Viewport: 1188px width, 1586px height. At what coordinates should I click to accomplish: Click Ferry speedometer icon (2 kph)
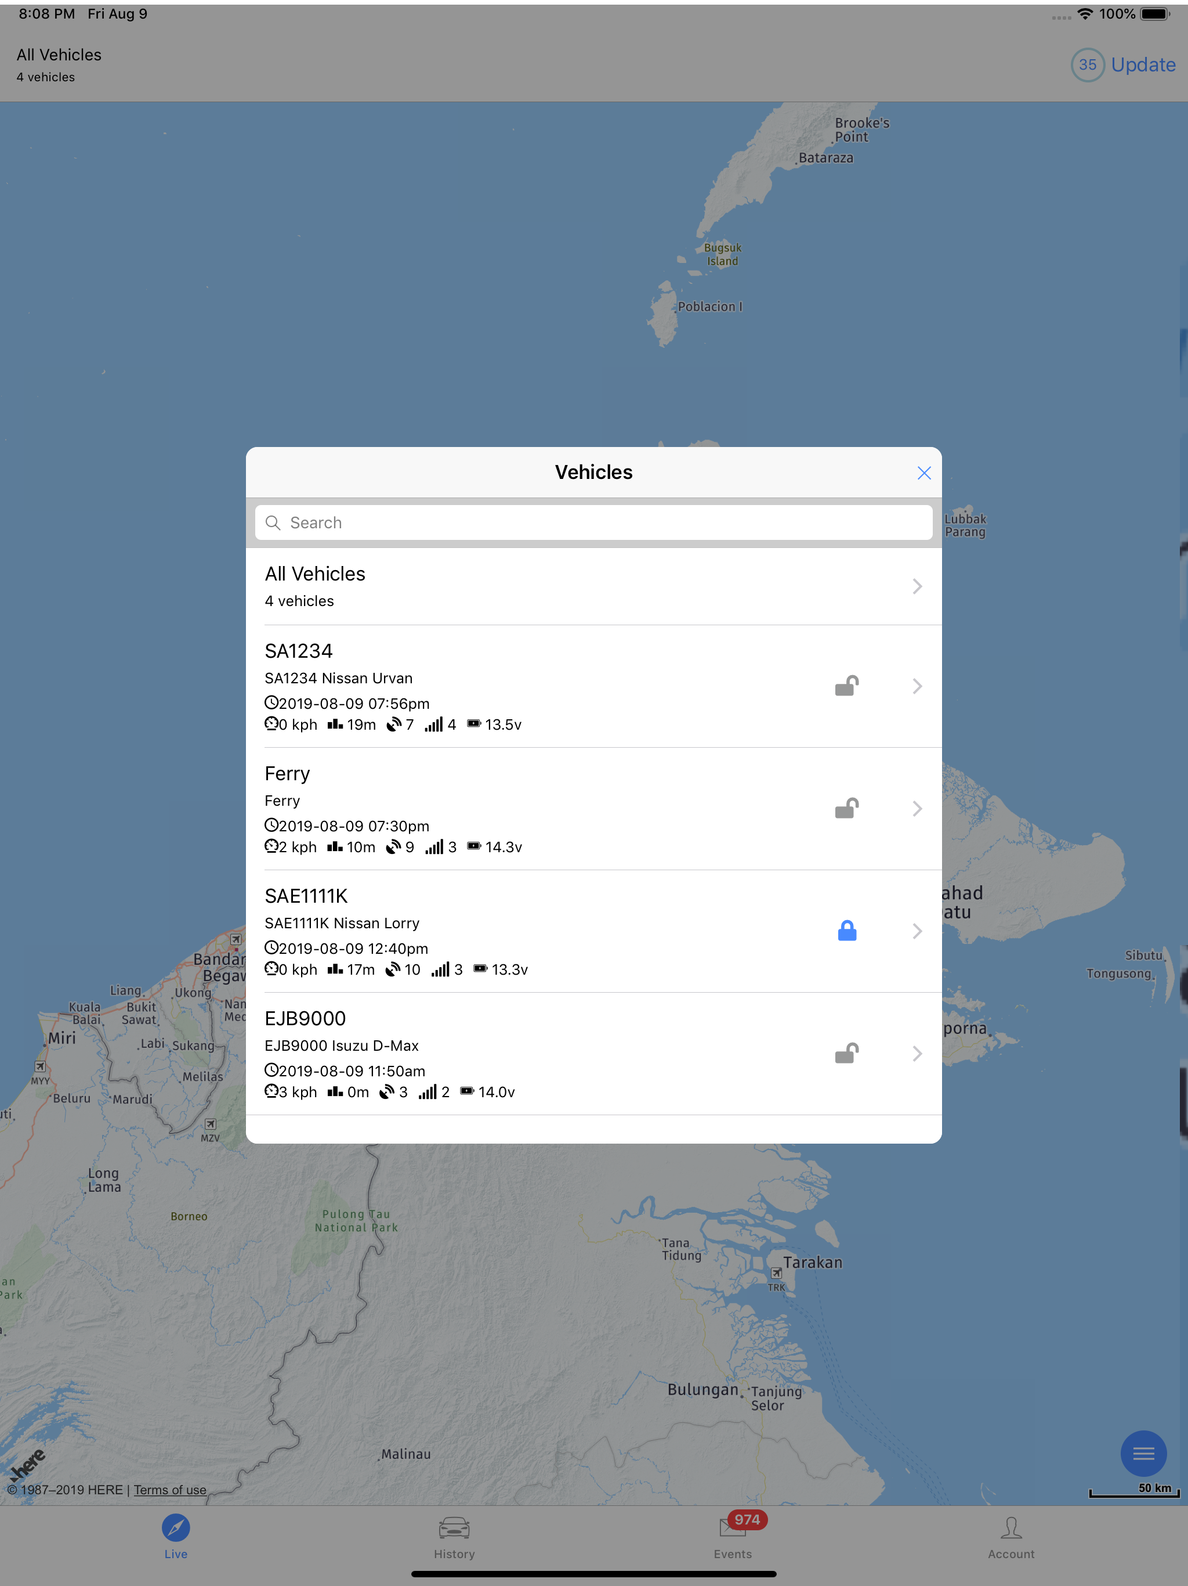click(x=271, y=847)
